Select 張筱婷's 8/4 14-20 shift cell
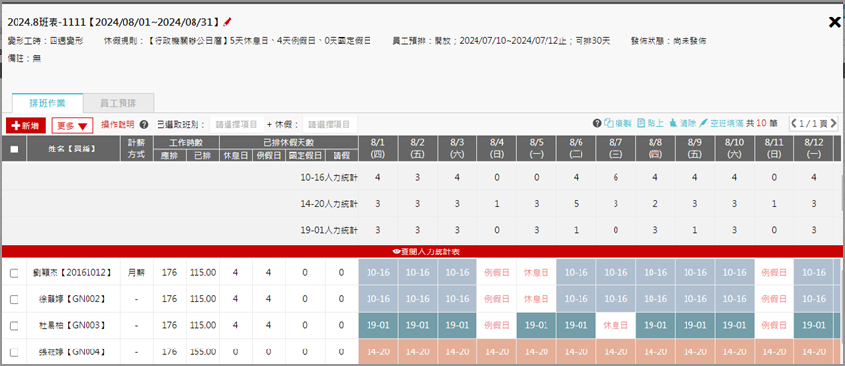The width and height of the screenshot is (845, 366). coord(497,352)
